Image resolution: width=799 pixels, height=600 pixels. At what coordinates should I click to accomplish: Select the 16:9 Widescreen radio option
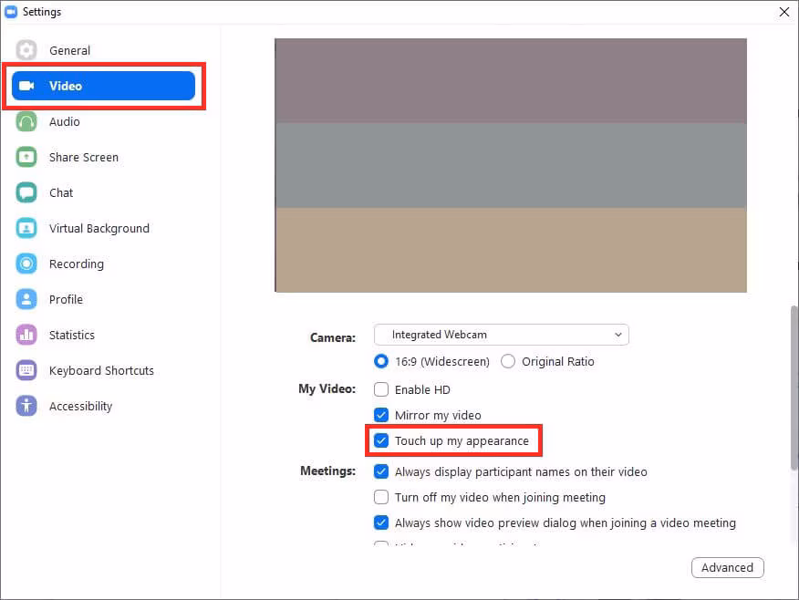pos(381,361)
